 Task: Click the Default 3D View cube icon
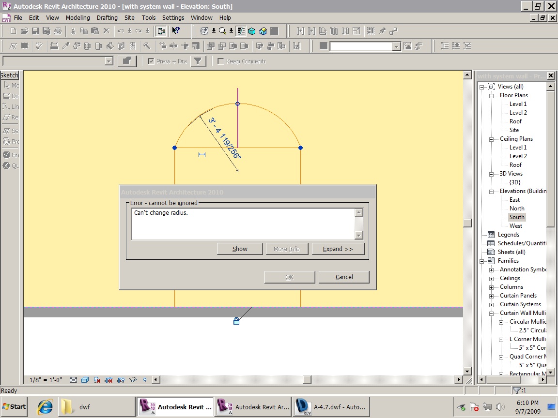click(252, 31)
